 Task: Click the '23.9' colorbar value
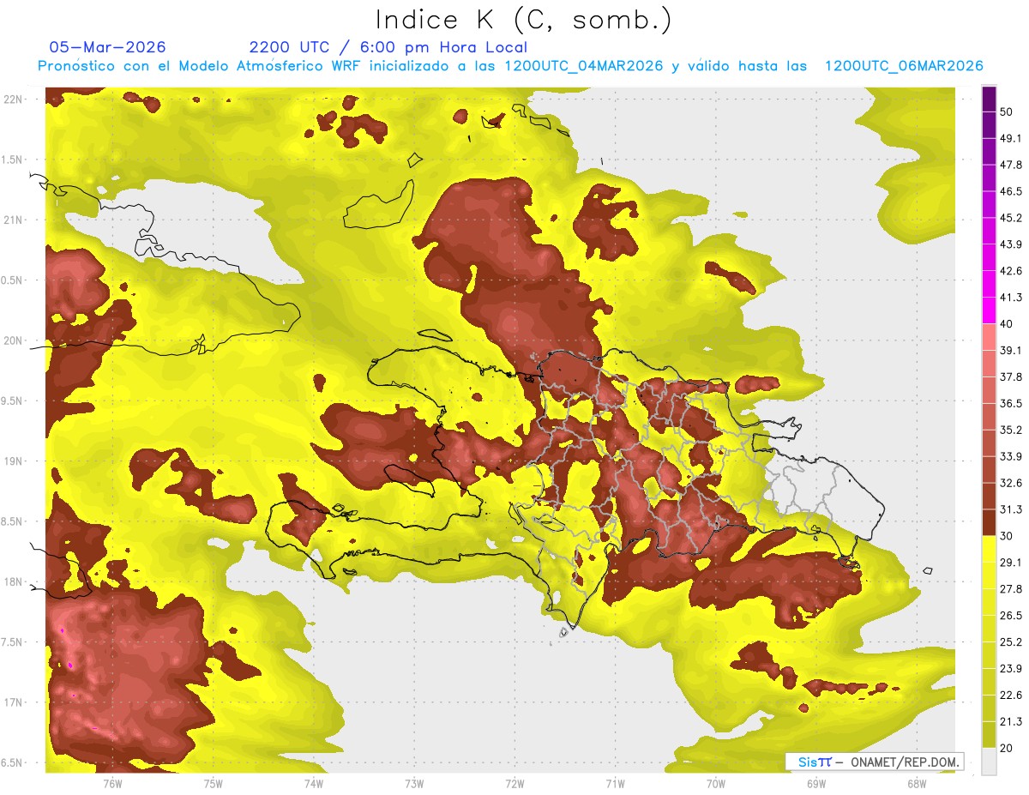tap(1011, 669)
